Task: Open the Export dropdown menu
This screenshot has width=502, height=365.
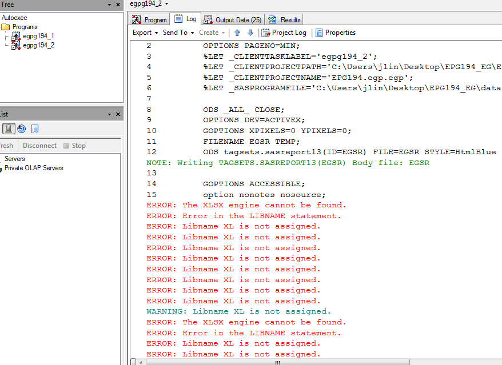Action: click(145, 33)
